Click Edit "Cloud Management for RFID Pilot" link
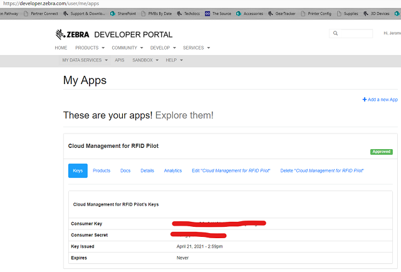401x272 pixels. (231, 170)
